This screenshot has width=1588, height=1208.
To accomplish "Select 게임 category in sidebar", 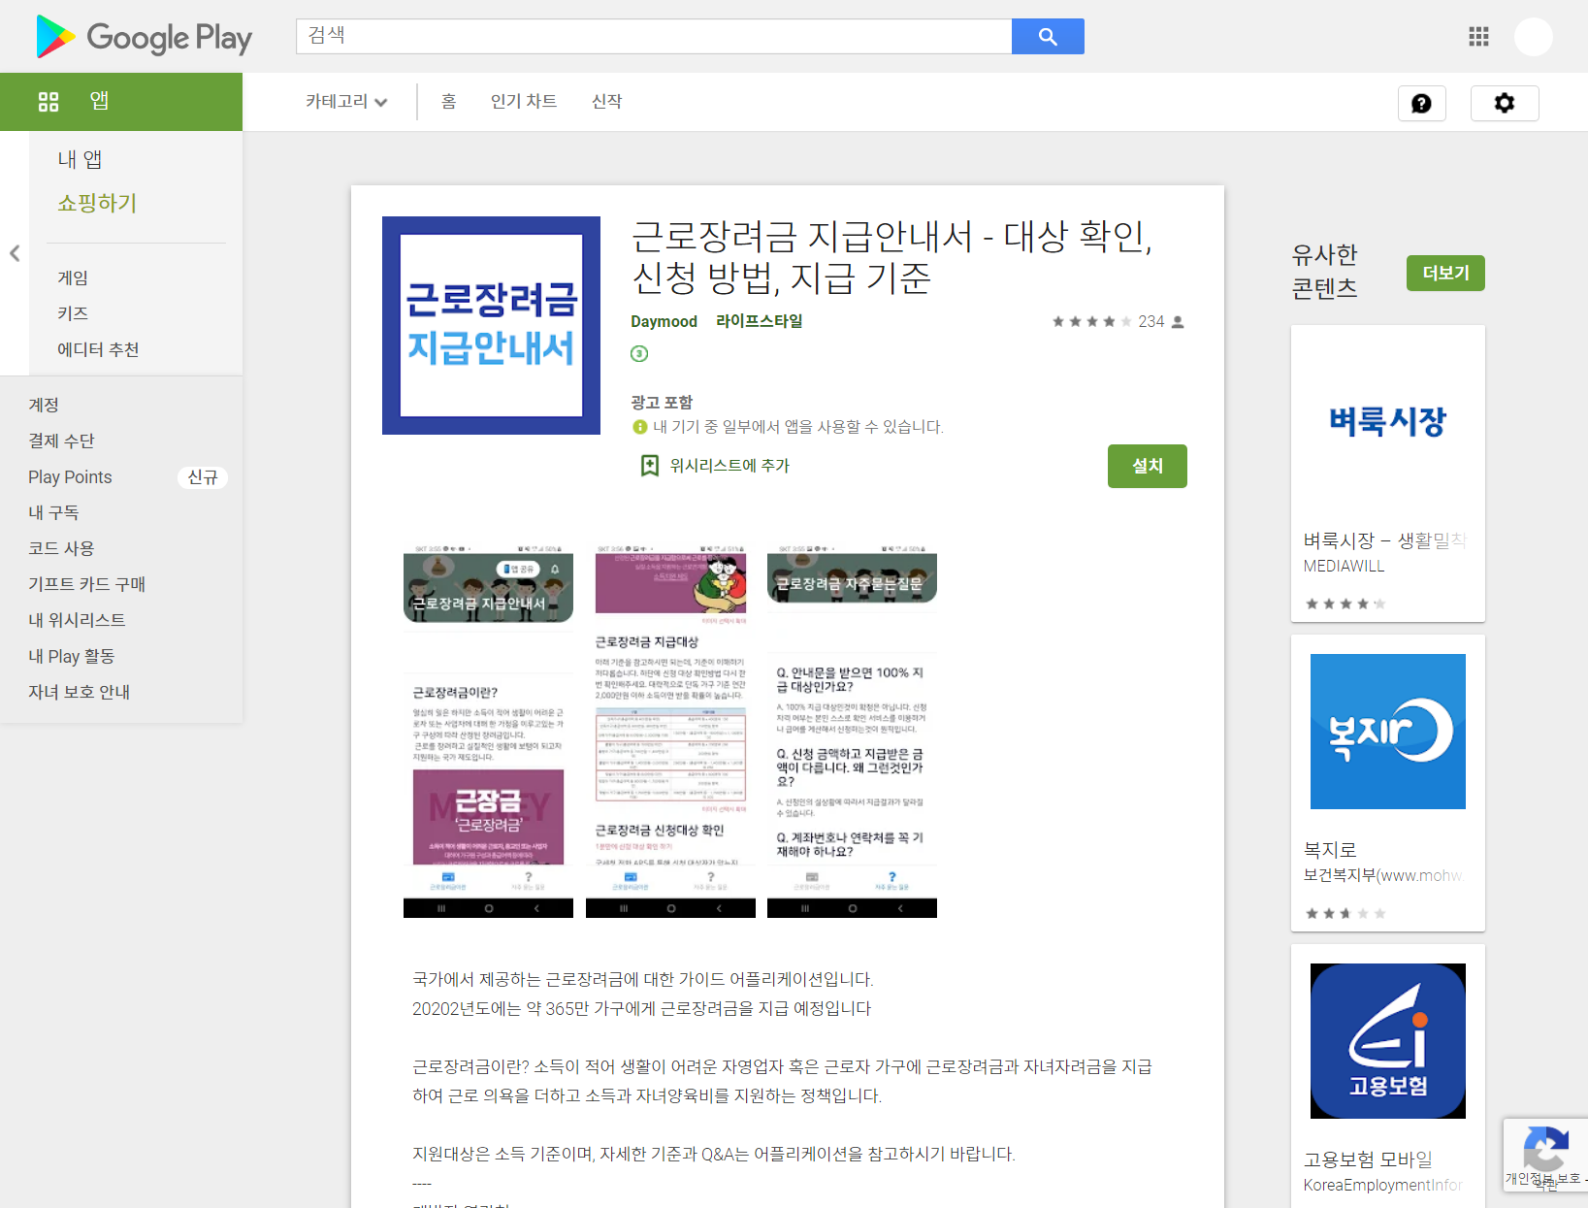I will [73, 278].
